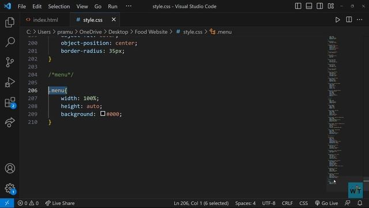Change CRLF end of line sequence
The width and height of the screenshot is (369, 208).
[287, 203]
